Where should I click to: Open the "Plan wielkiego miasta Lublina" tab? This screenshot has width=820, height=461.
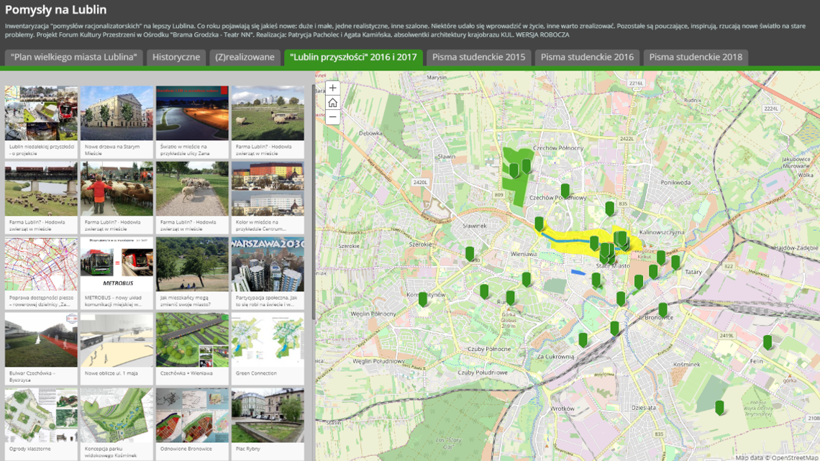click(73, 57)
